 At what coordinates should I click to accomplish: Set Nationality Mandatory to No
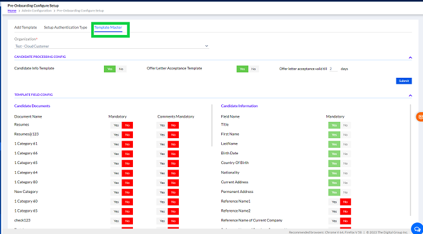[345, 173]
